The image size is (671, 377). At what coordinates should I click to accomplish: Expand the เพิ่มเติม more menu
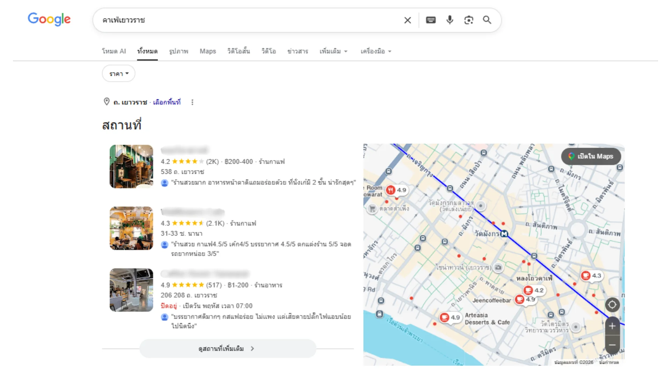tap(333, 51)
